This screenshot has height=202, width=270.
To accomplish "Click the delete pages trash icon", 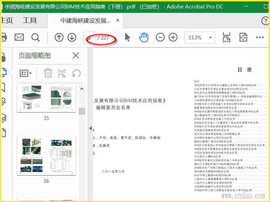I will pos(48,73).
